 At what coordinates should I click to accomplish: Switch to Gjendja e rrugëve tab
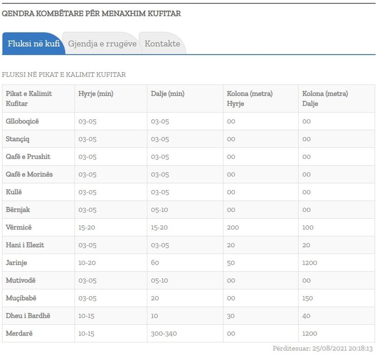[x=102, y=44]
